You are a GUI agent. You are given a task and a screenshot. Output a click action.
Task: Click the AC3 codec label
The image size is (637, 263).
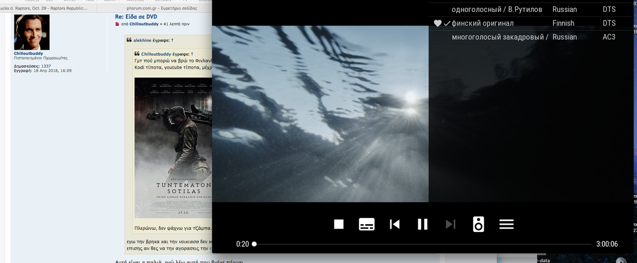[609, 37]
